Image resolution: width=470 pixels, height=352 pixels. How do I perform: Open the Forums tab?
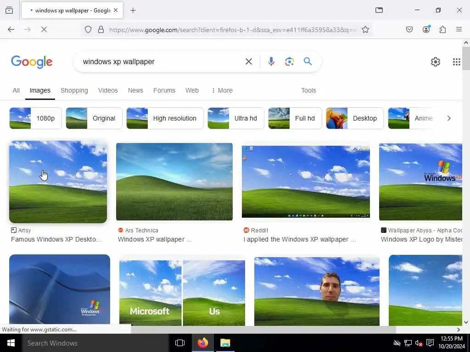[x=164, y=90]
